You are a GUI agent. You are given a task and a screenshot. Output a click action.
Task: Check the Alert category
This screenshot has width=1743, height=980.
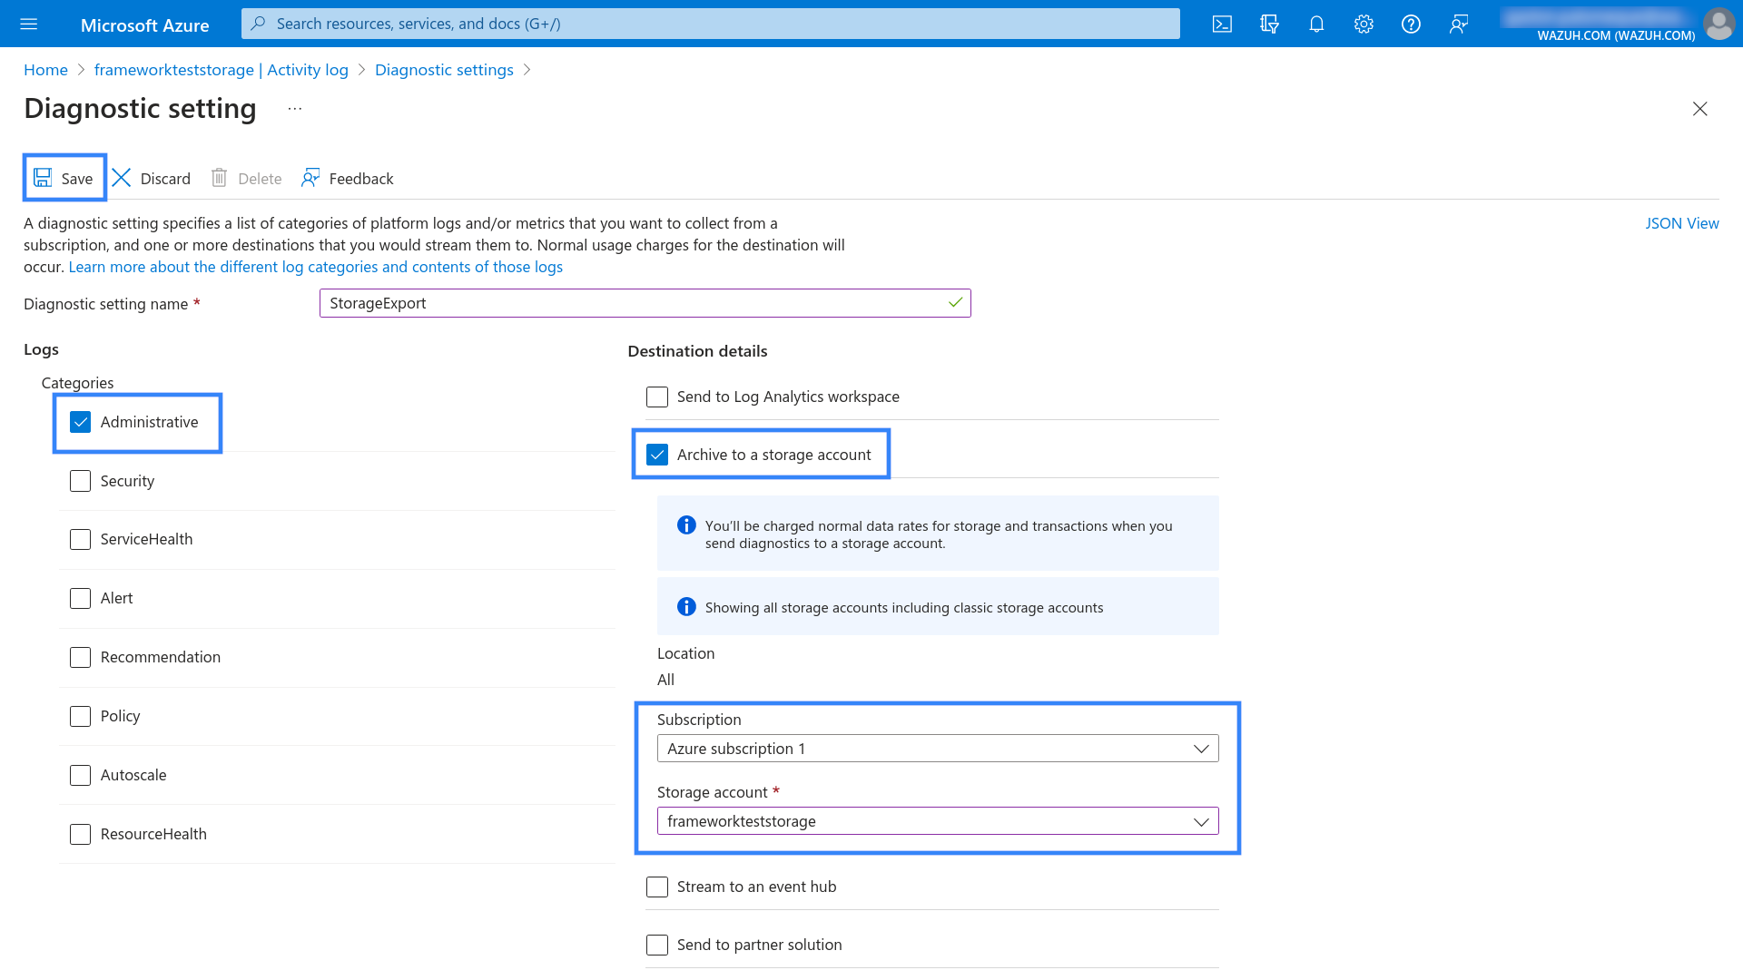[x=80, y=598]
